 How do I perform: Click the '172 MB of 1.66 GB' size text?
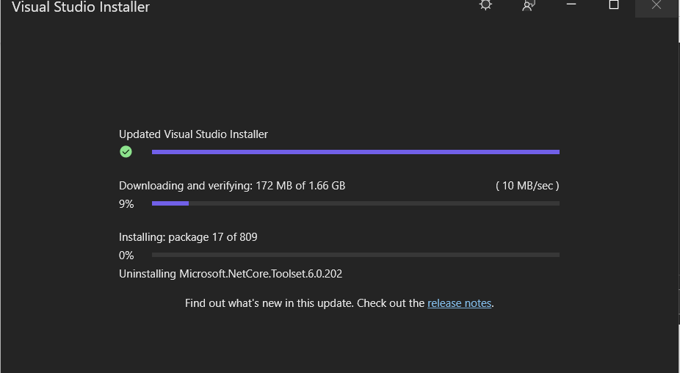click(300, 186)
